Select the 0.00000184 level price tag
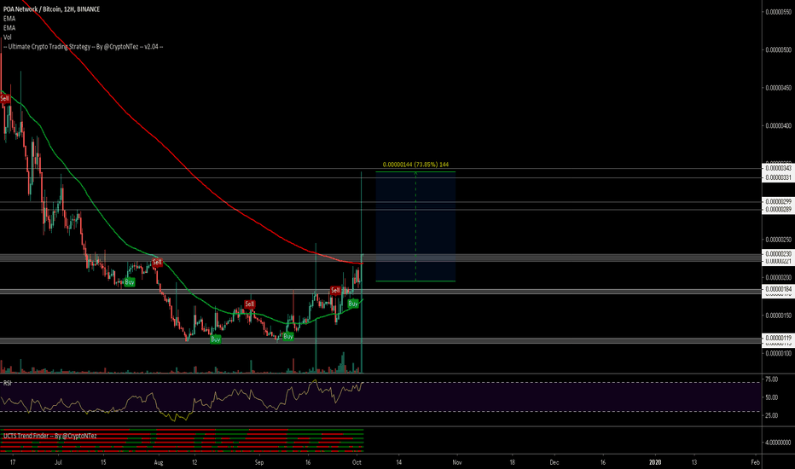Screen dimensions: 795x469 [x=778, y=290]
